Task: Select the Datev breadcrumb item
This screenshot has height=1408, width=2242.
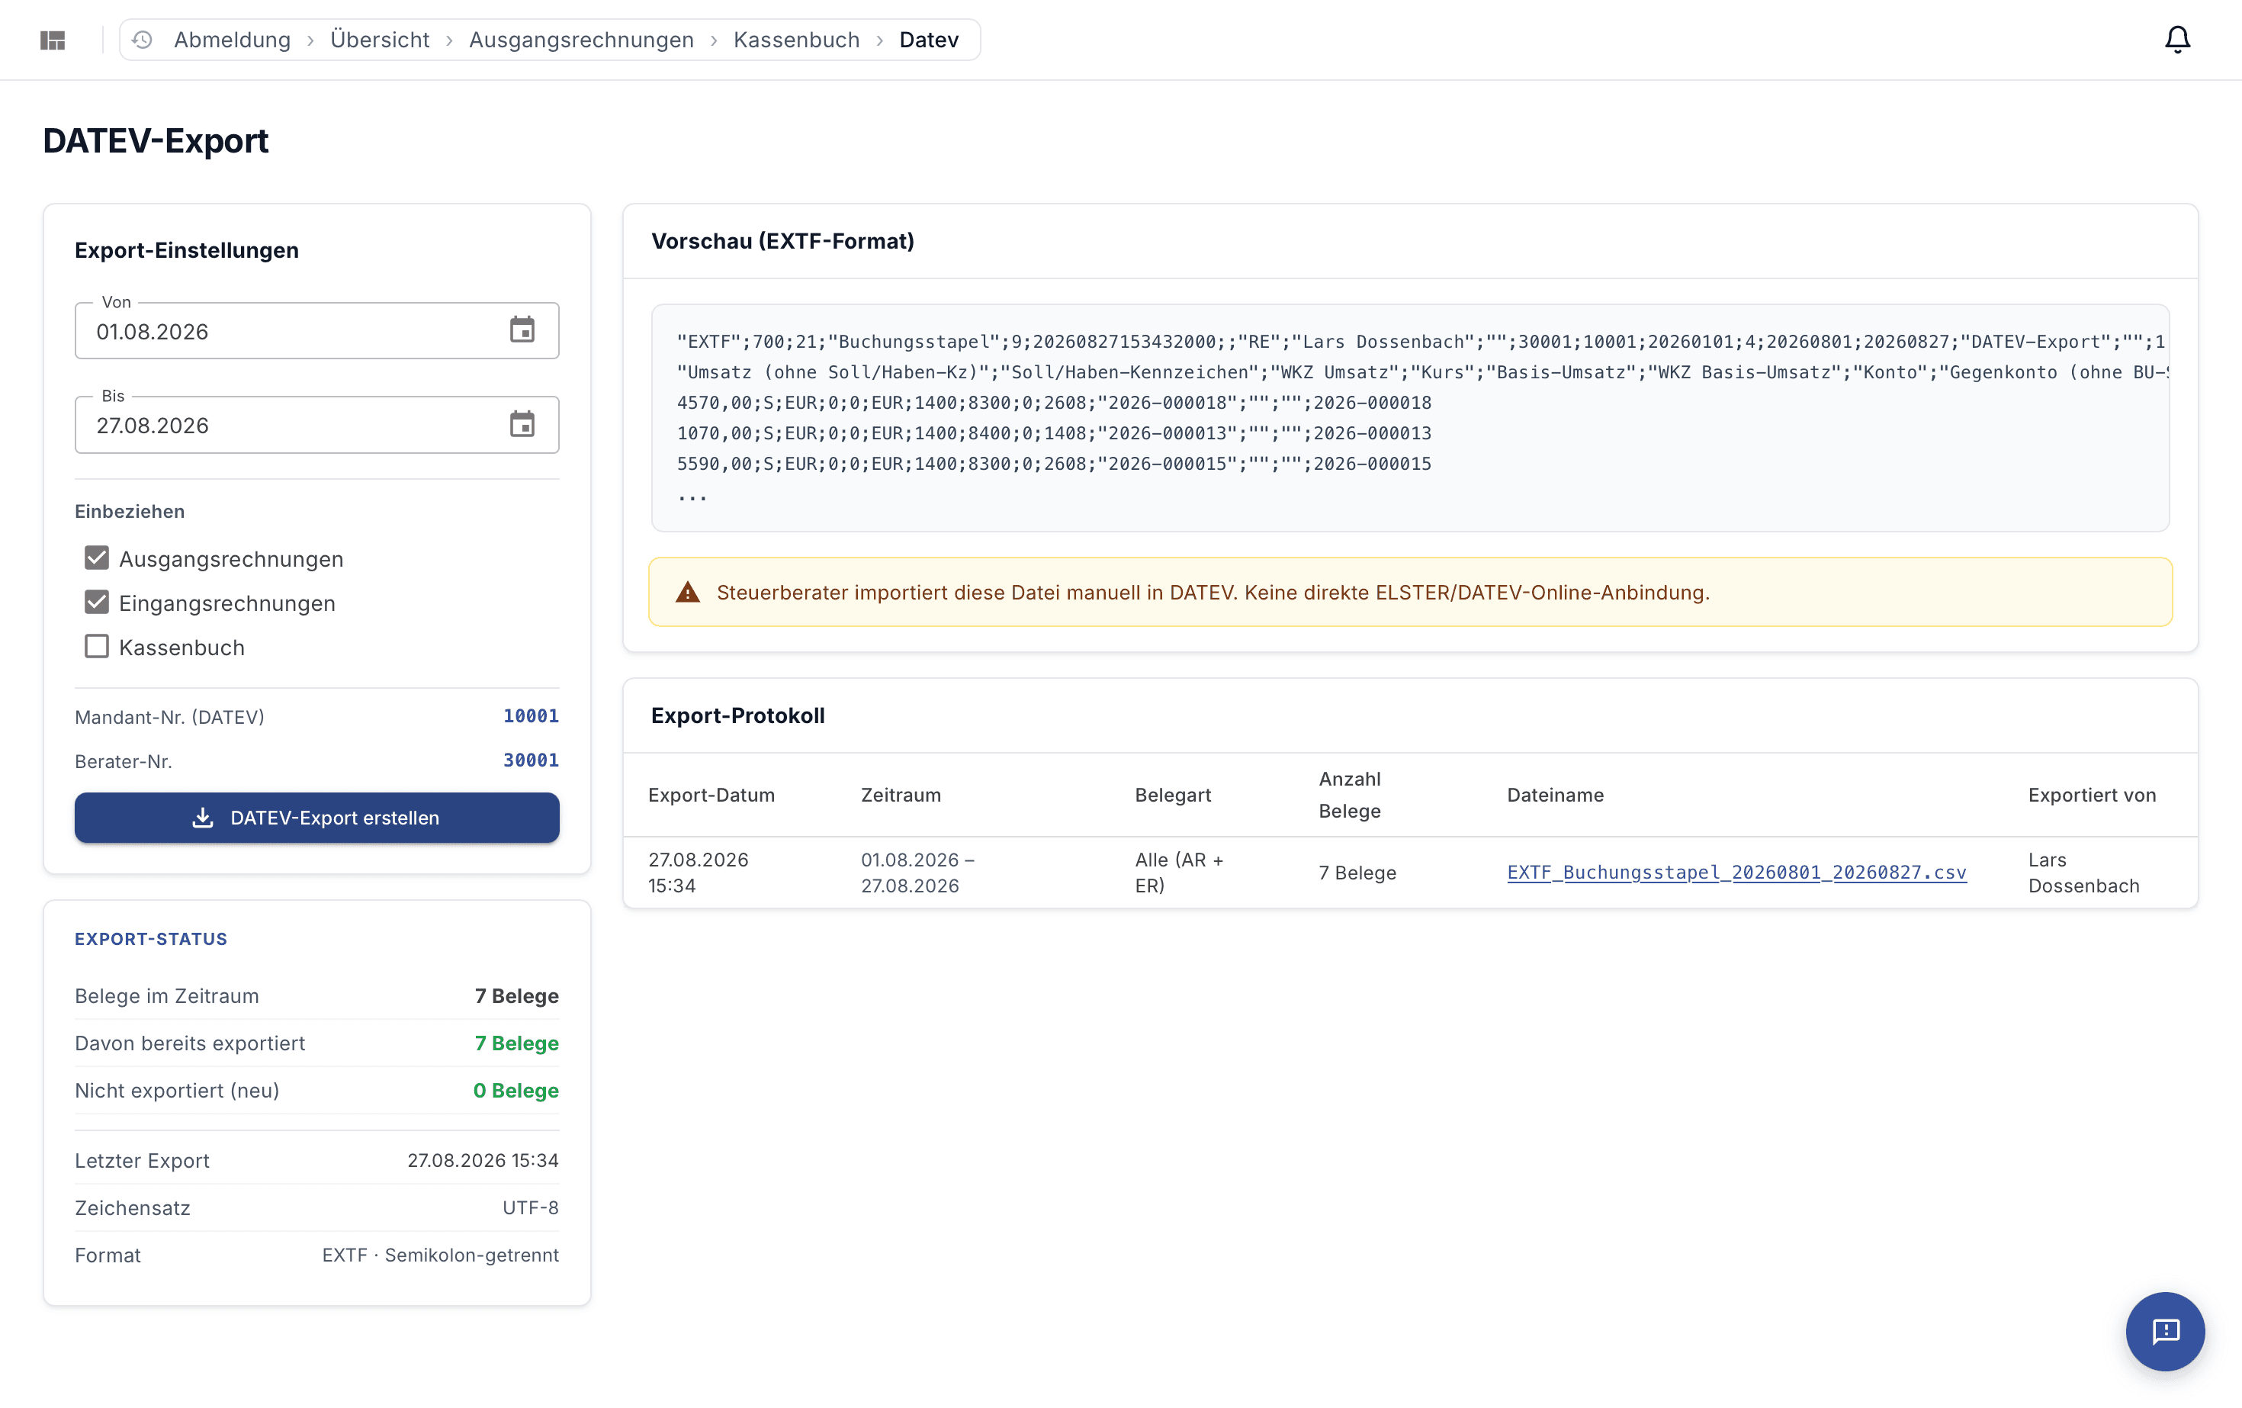Action: [928, 40]
